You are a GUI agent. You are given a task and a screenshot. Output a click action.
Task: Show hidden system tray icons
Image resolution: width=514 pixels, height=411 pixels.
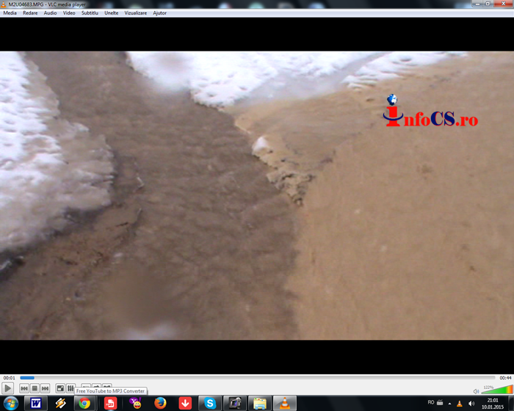tap(449, 404)
